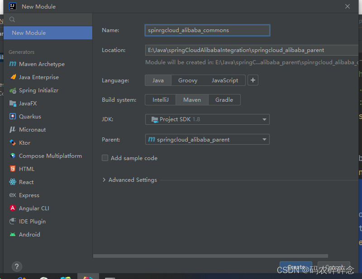
Task: Select Maven Archetype generator
Action: click(x=48, y=64)
